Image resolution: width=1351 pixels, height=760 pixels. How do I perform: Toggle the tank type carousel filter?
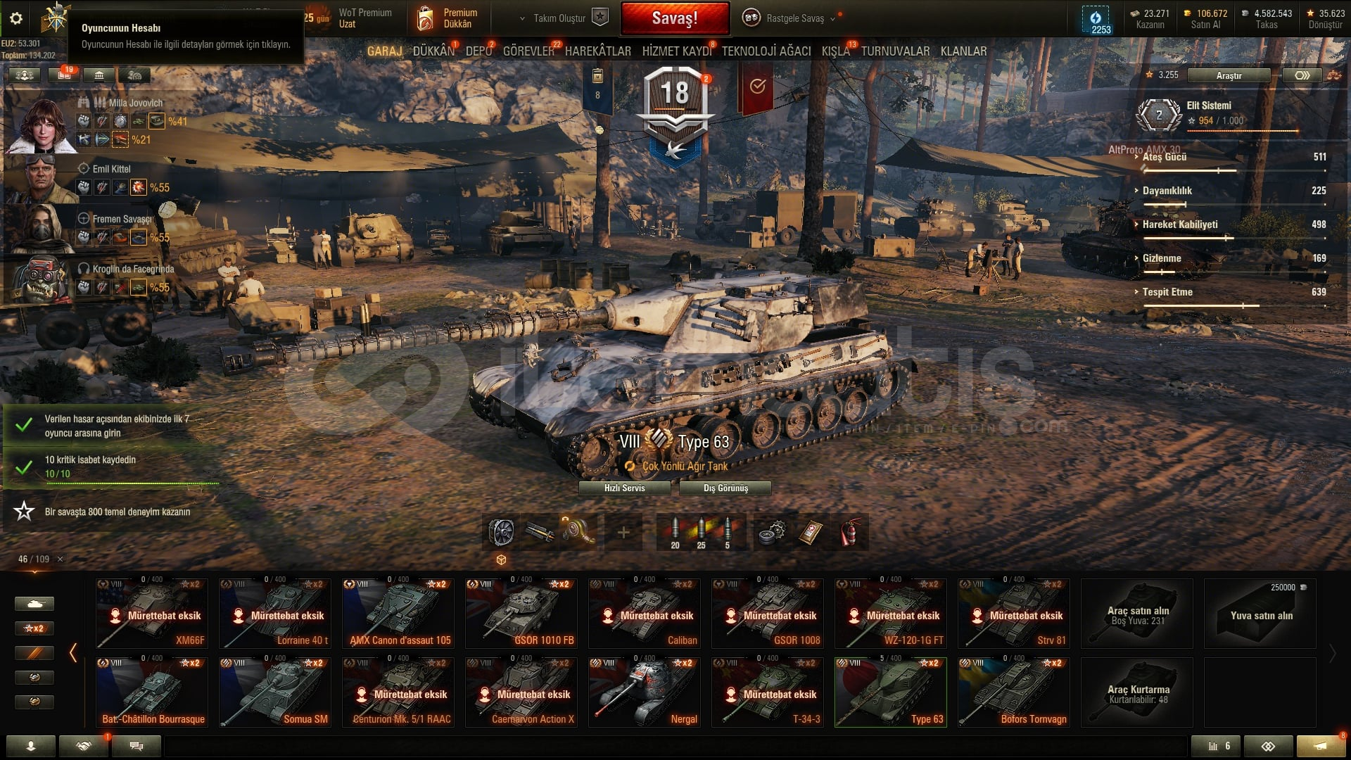(34, 604)
